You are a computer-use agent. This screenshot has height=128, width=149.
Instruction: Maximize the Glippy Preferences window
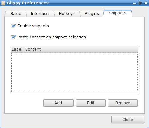[x=140, y=3]
